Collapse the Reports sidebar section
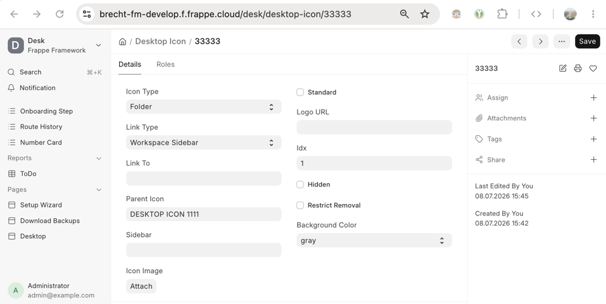 point(99,158)
